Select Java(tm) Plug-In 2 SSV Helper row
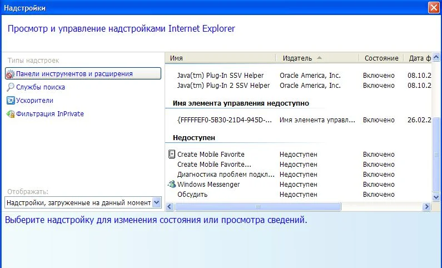 (298, 86)
